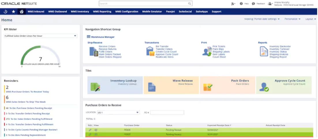Screen dimensions: 318x139
Task: Open the Fulfill Orders shortcut
Action: pyautogui.click(x=105, y=52)
